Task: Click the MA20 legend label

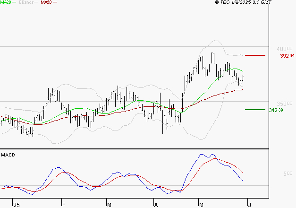Action: coord(6,2)
